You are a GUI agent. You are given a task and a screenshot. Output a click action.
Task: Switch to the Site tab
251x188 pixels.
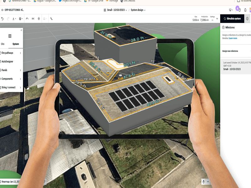3,44
